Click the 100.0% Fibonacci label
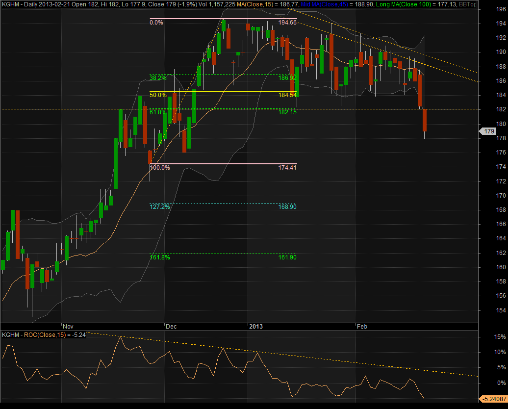508x409 pixels. (160, 168)
